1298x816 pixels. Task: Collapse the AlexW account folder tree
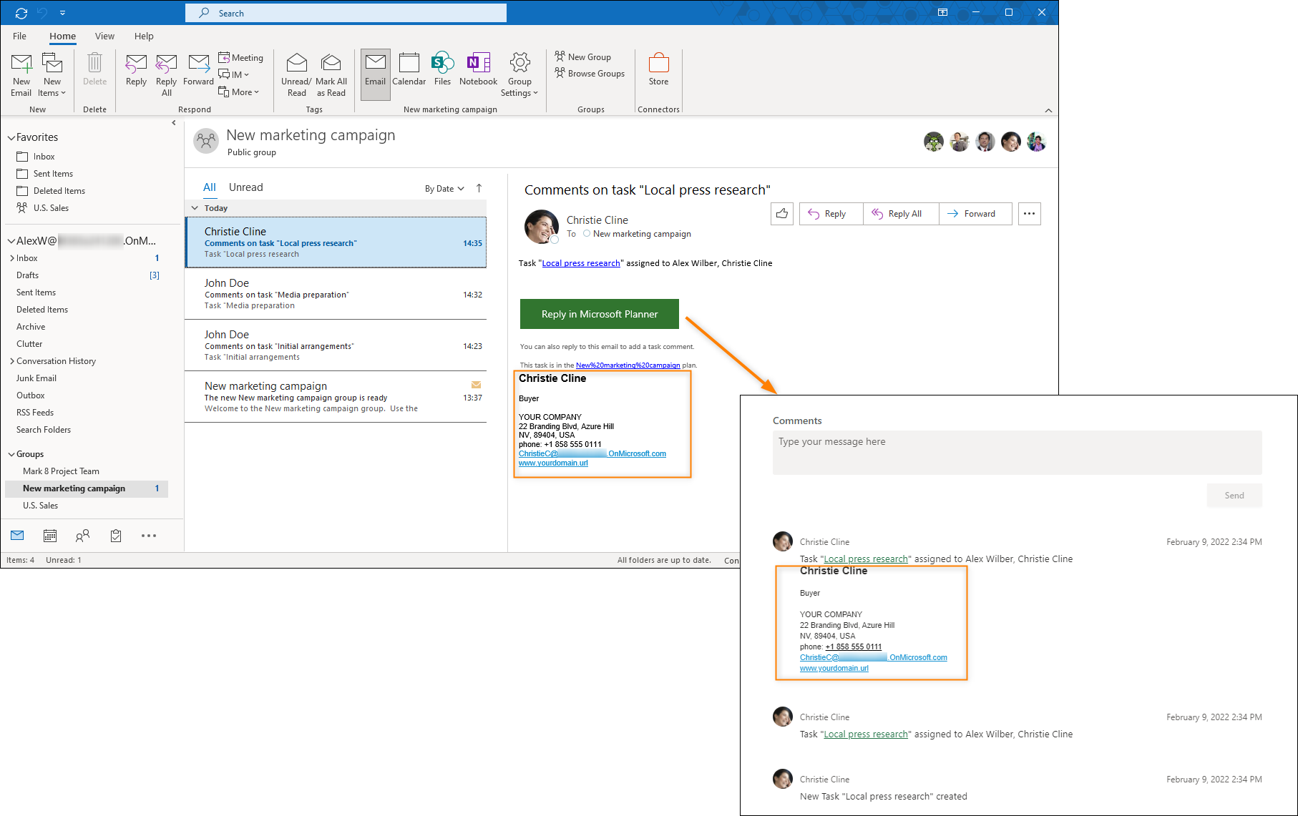[11, 241]
